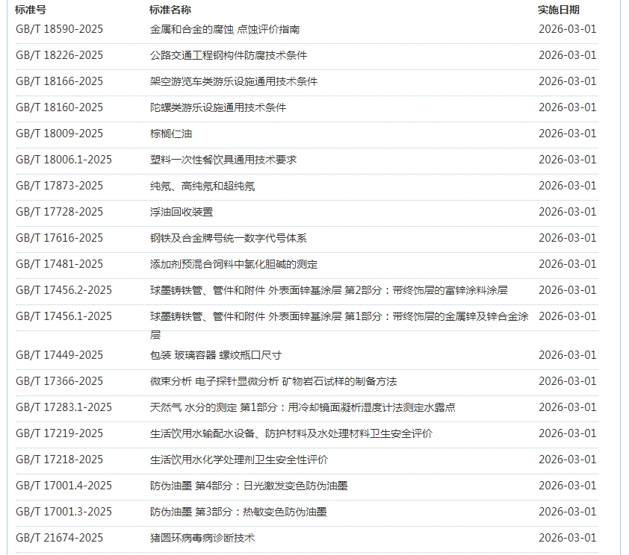Select standard number GB/T 18166-2025

(x=59, y=81)
